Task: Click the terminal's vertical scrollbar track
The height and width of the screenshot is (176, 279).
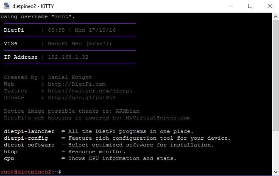Action: tap(275, 93)
